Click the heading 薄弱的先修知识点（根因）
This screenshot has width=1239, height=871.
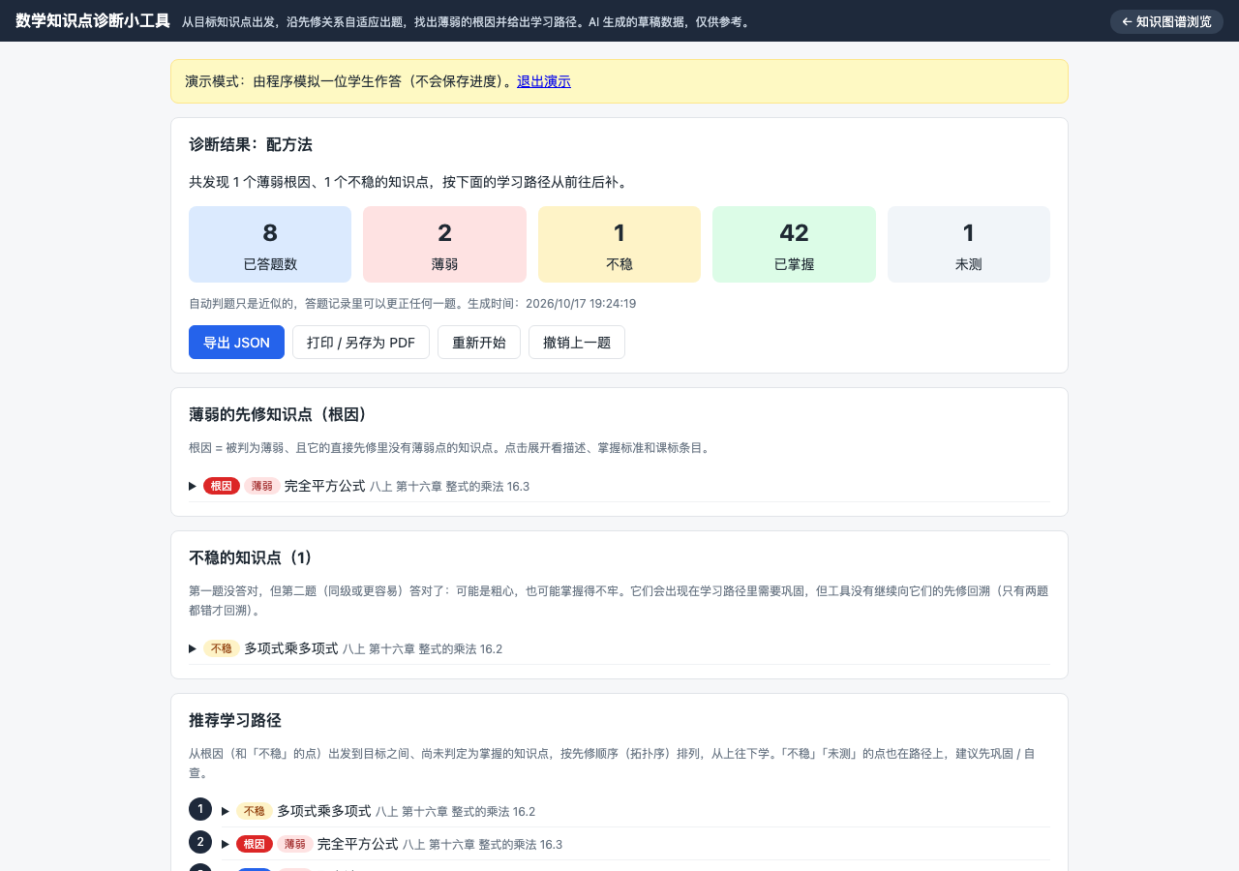281,414
